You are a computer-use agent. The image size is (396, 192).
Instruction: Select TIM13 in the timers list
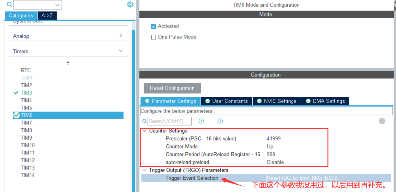pyautogui.click(x=27, y=168)
